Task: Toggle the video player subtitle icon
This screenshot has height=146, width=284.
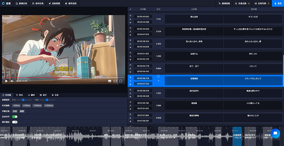Action: (x=109, y=81)
